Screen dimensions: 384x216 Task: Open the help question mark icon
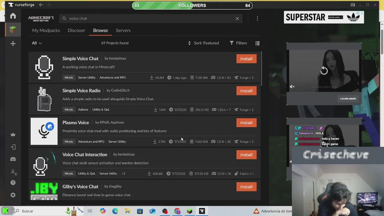click(x=13, y=183)
